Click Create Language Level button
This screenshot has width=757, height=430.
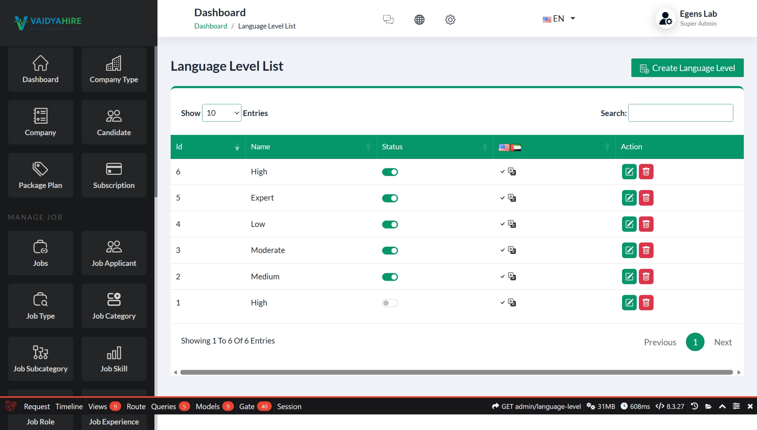click(x=687, y=68)
